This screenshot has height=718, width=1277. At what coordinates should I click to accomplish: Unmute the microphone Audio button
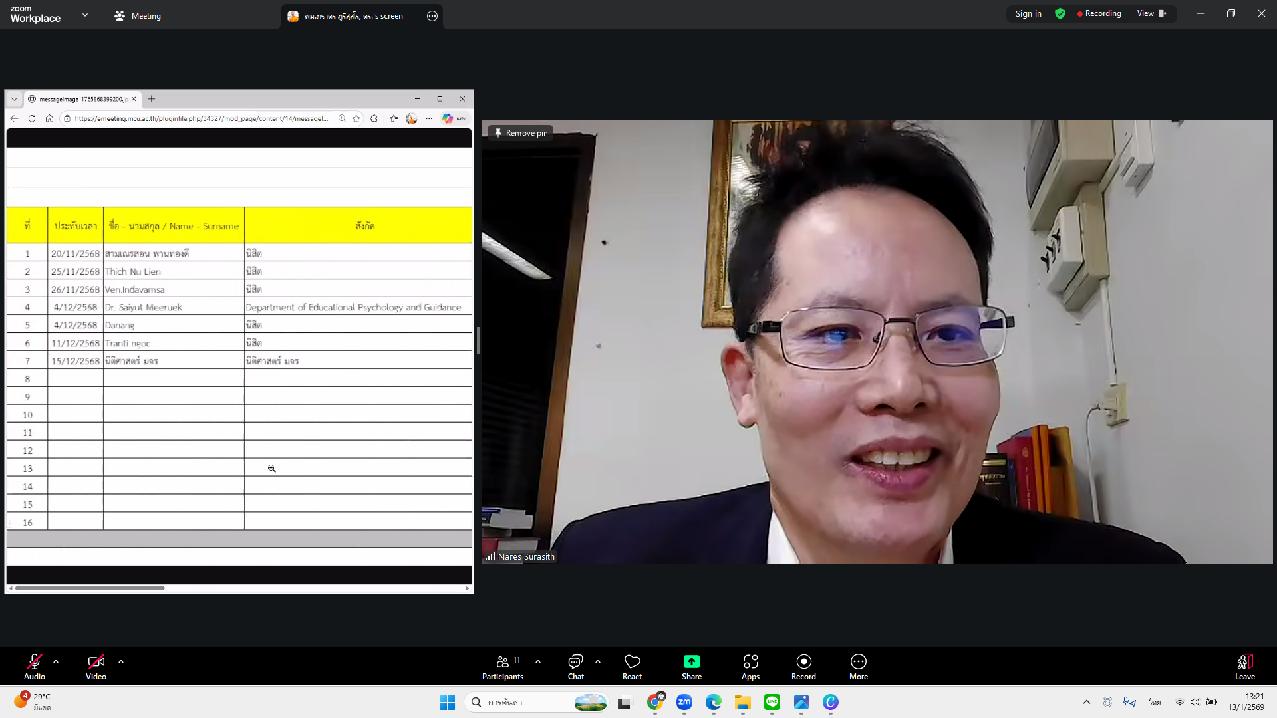(35, 667)
